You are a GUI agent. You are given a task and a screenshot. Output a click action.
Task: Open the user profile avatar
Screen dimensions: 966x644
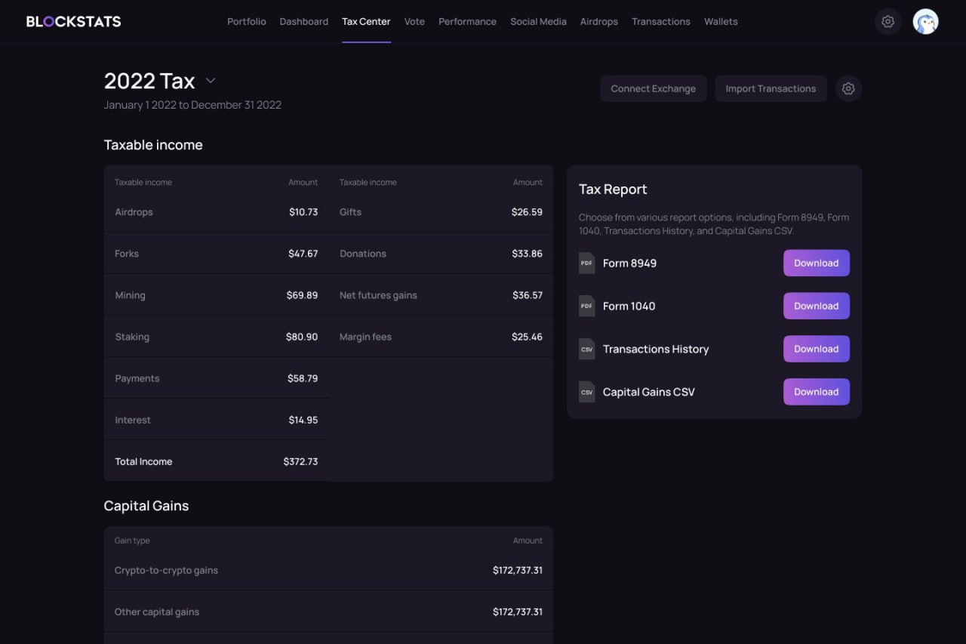925,22
